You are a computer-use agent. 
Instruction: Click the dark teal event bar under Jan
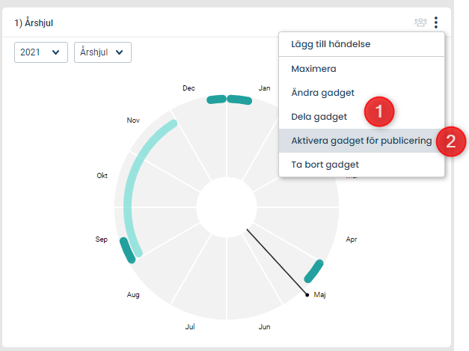click(x=239, y=100)
